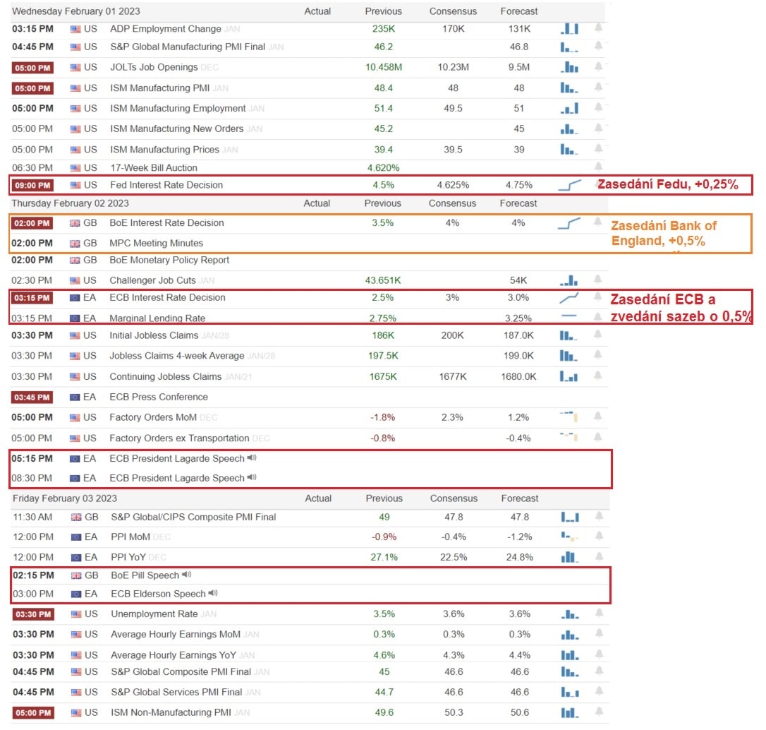This screenshot has height=730, width=766.
Task: Open Factory Orders MoM chart icon
Action: pos(569,417)
